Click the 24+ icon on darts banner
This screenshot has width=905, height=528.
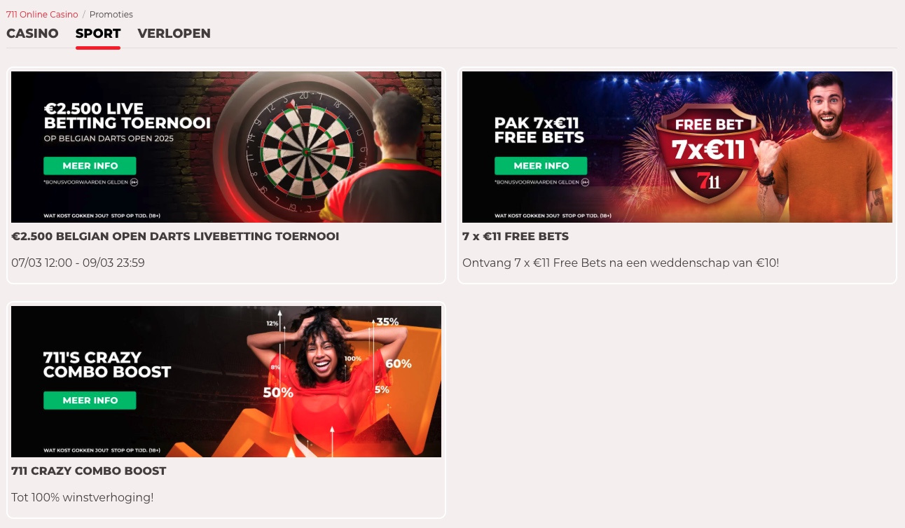tap(134, 182)
